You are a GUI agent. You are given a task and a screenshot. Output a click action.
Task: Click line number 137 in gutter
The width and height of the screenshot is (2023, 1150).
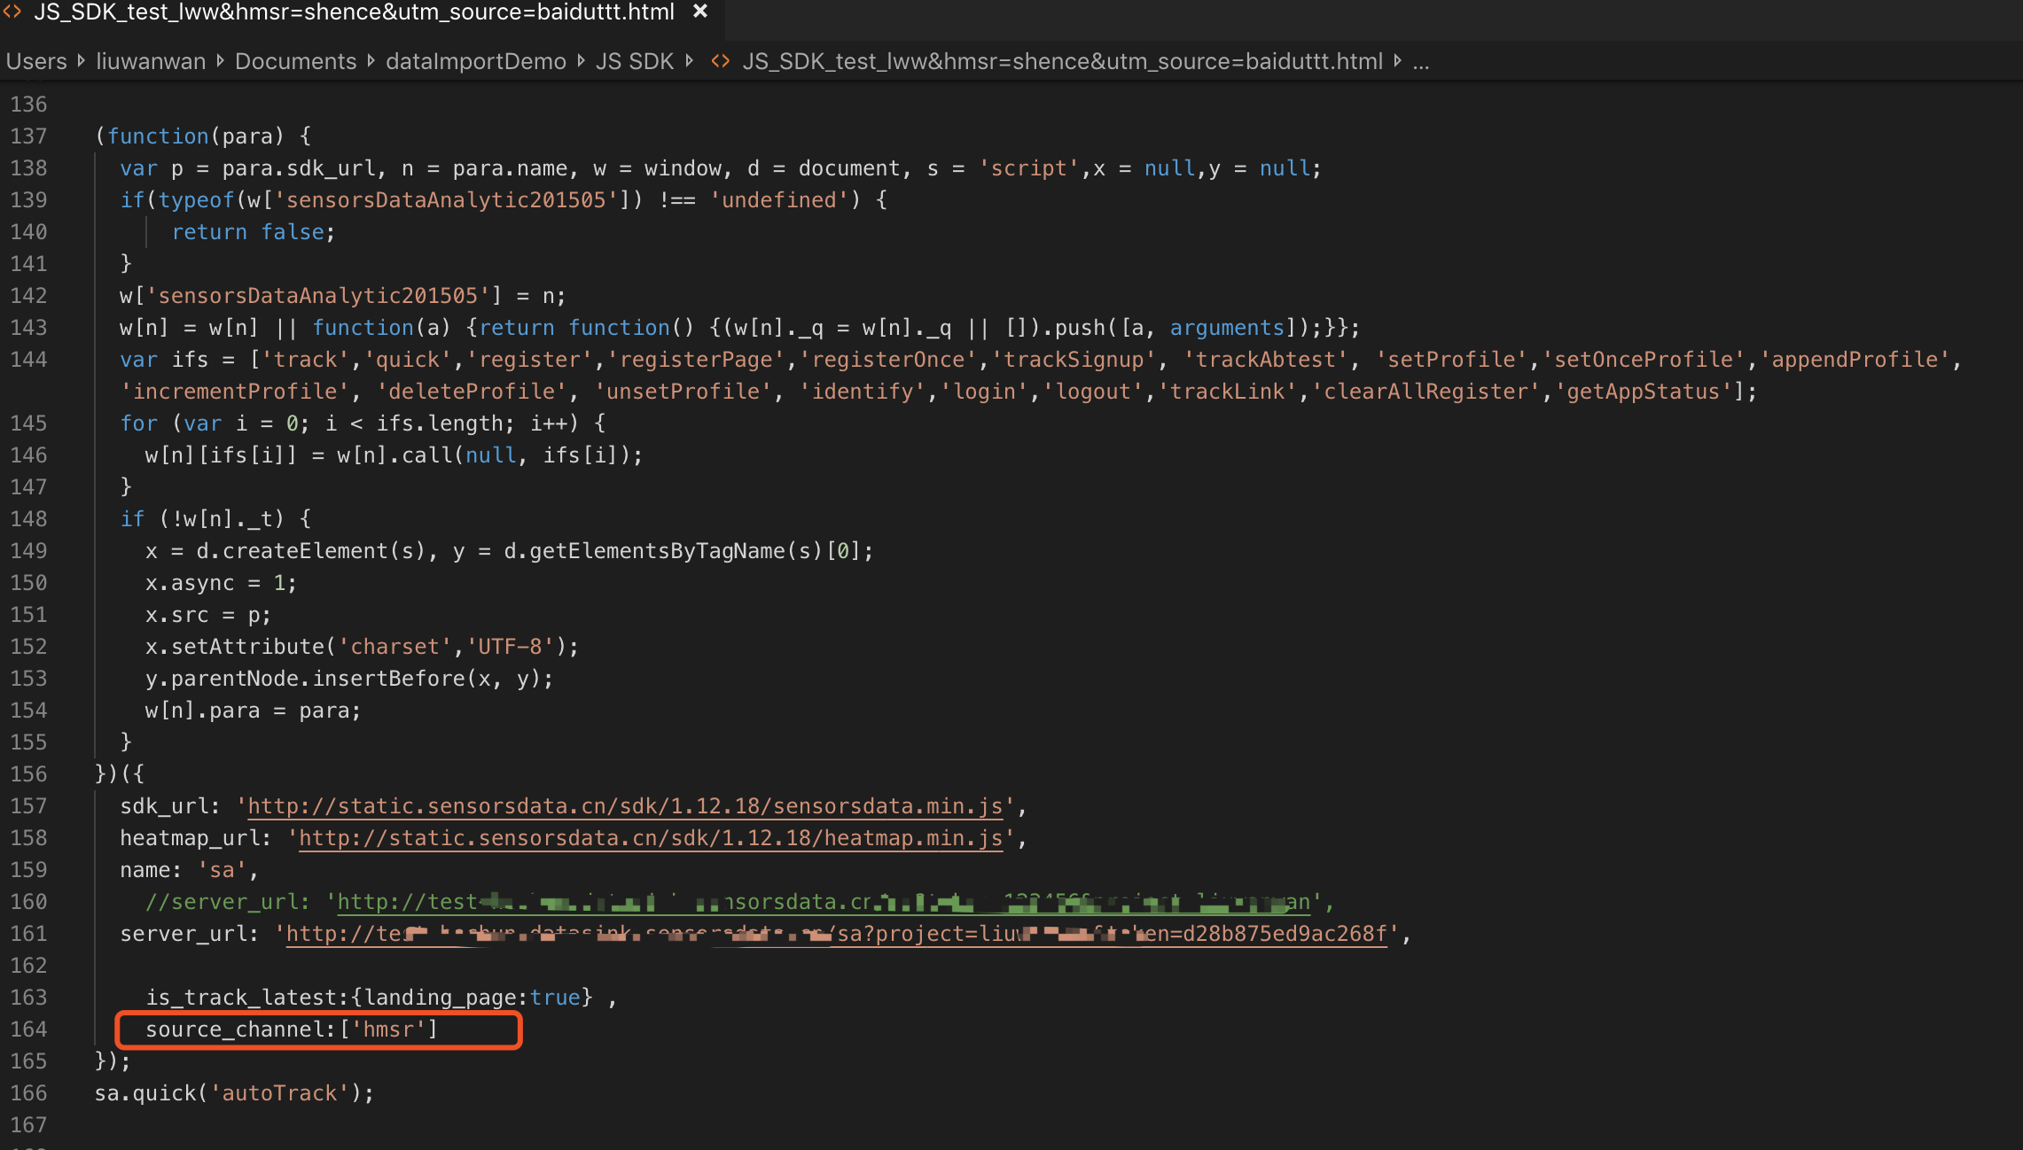point(29,136)
